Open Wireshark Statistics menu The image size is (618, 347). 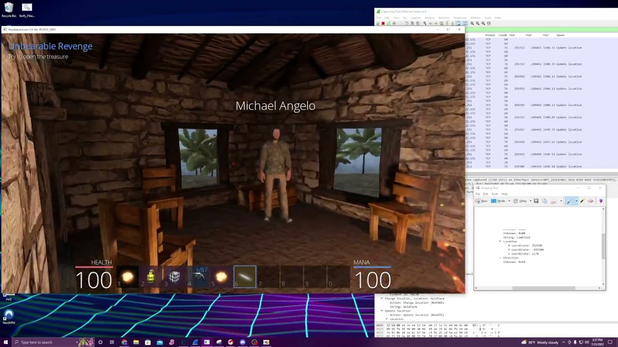(444, 18)
